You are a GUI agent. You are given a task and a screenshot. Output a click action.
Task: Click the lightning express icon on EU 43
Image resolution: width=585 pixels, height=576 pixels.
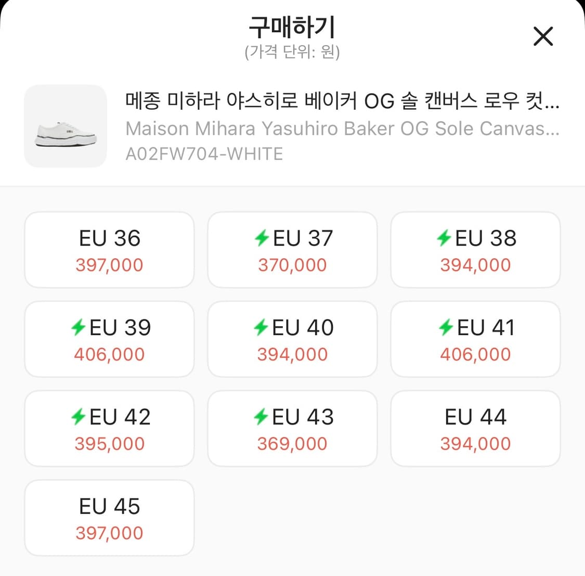click(262, 416)
